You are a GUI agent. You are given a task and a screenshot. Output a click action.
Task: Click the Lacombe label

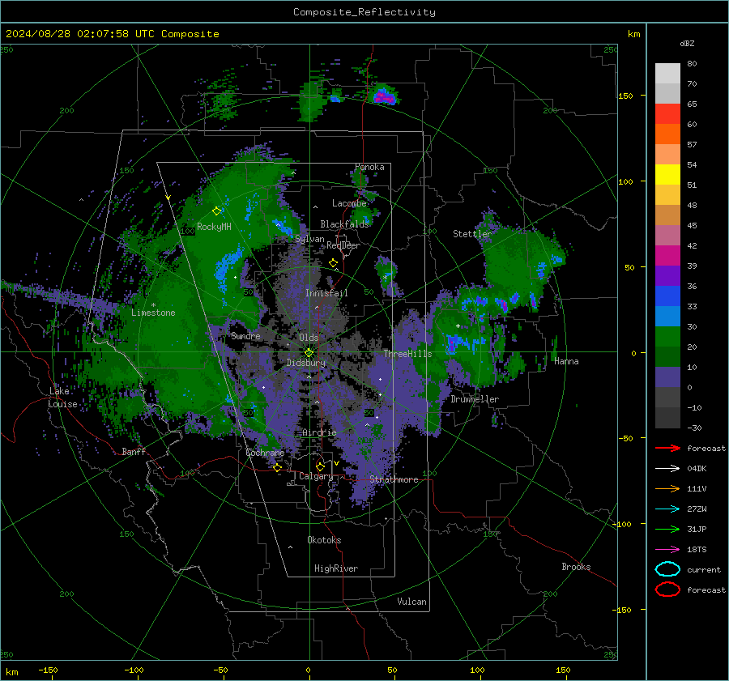point(349,203)
